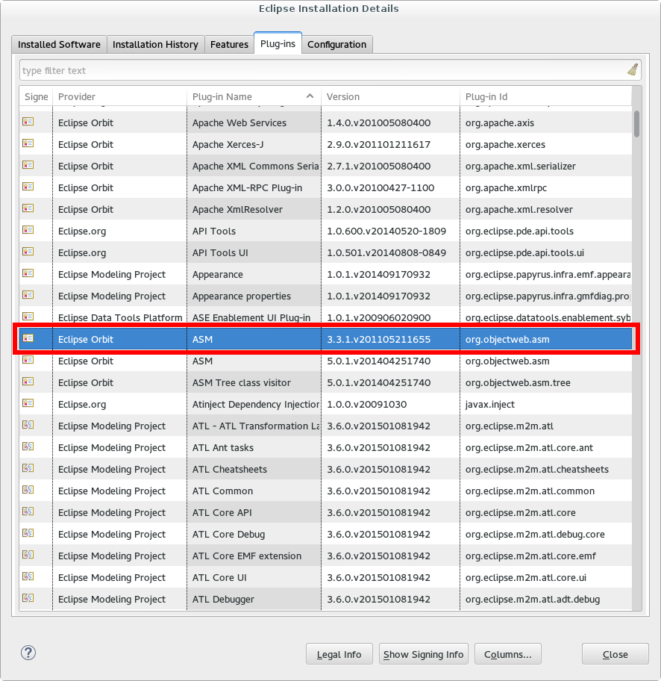
Task: Click the signed icon of ASM Tree class visitor row
Action: pyautogui.click(x=28, y=382)
